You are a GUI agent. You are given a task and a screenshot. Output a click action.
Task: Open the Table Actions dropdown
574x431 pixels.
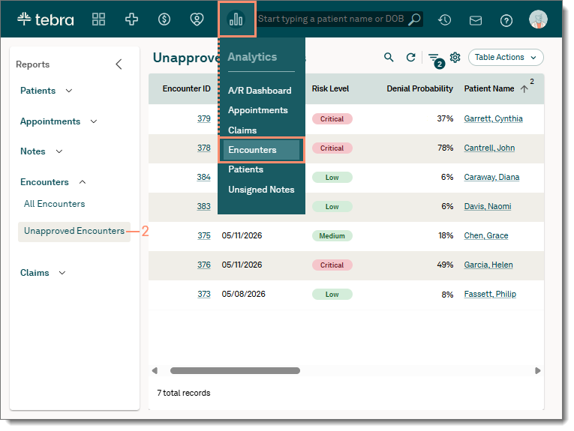click(506, 58)
